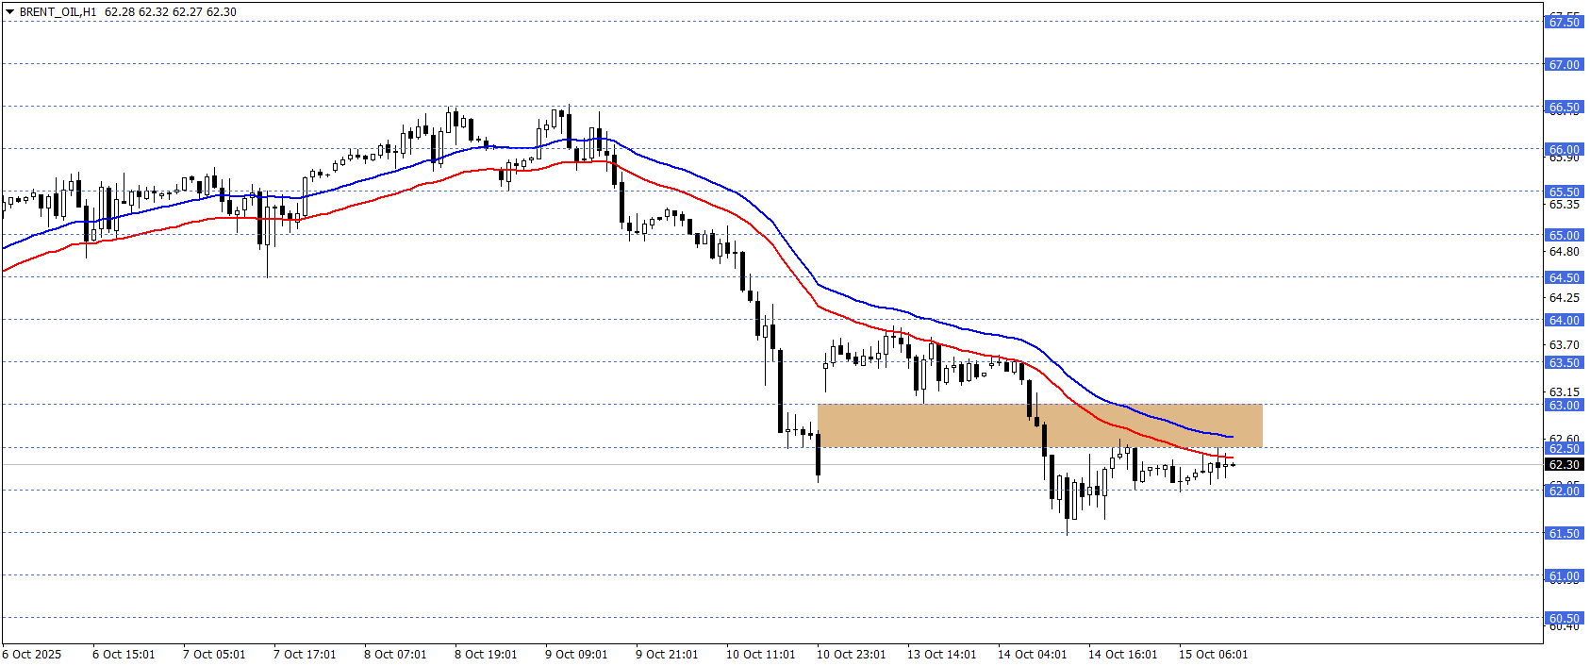Click the 10 Oct 23:01 time label
This screenshot has height=666, width=1590.
click(x=851, y=654)
